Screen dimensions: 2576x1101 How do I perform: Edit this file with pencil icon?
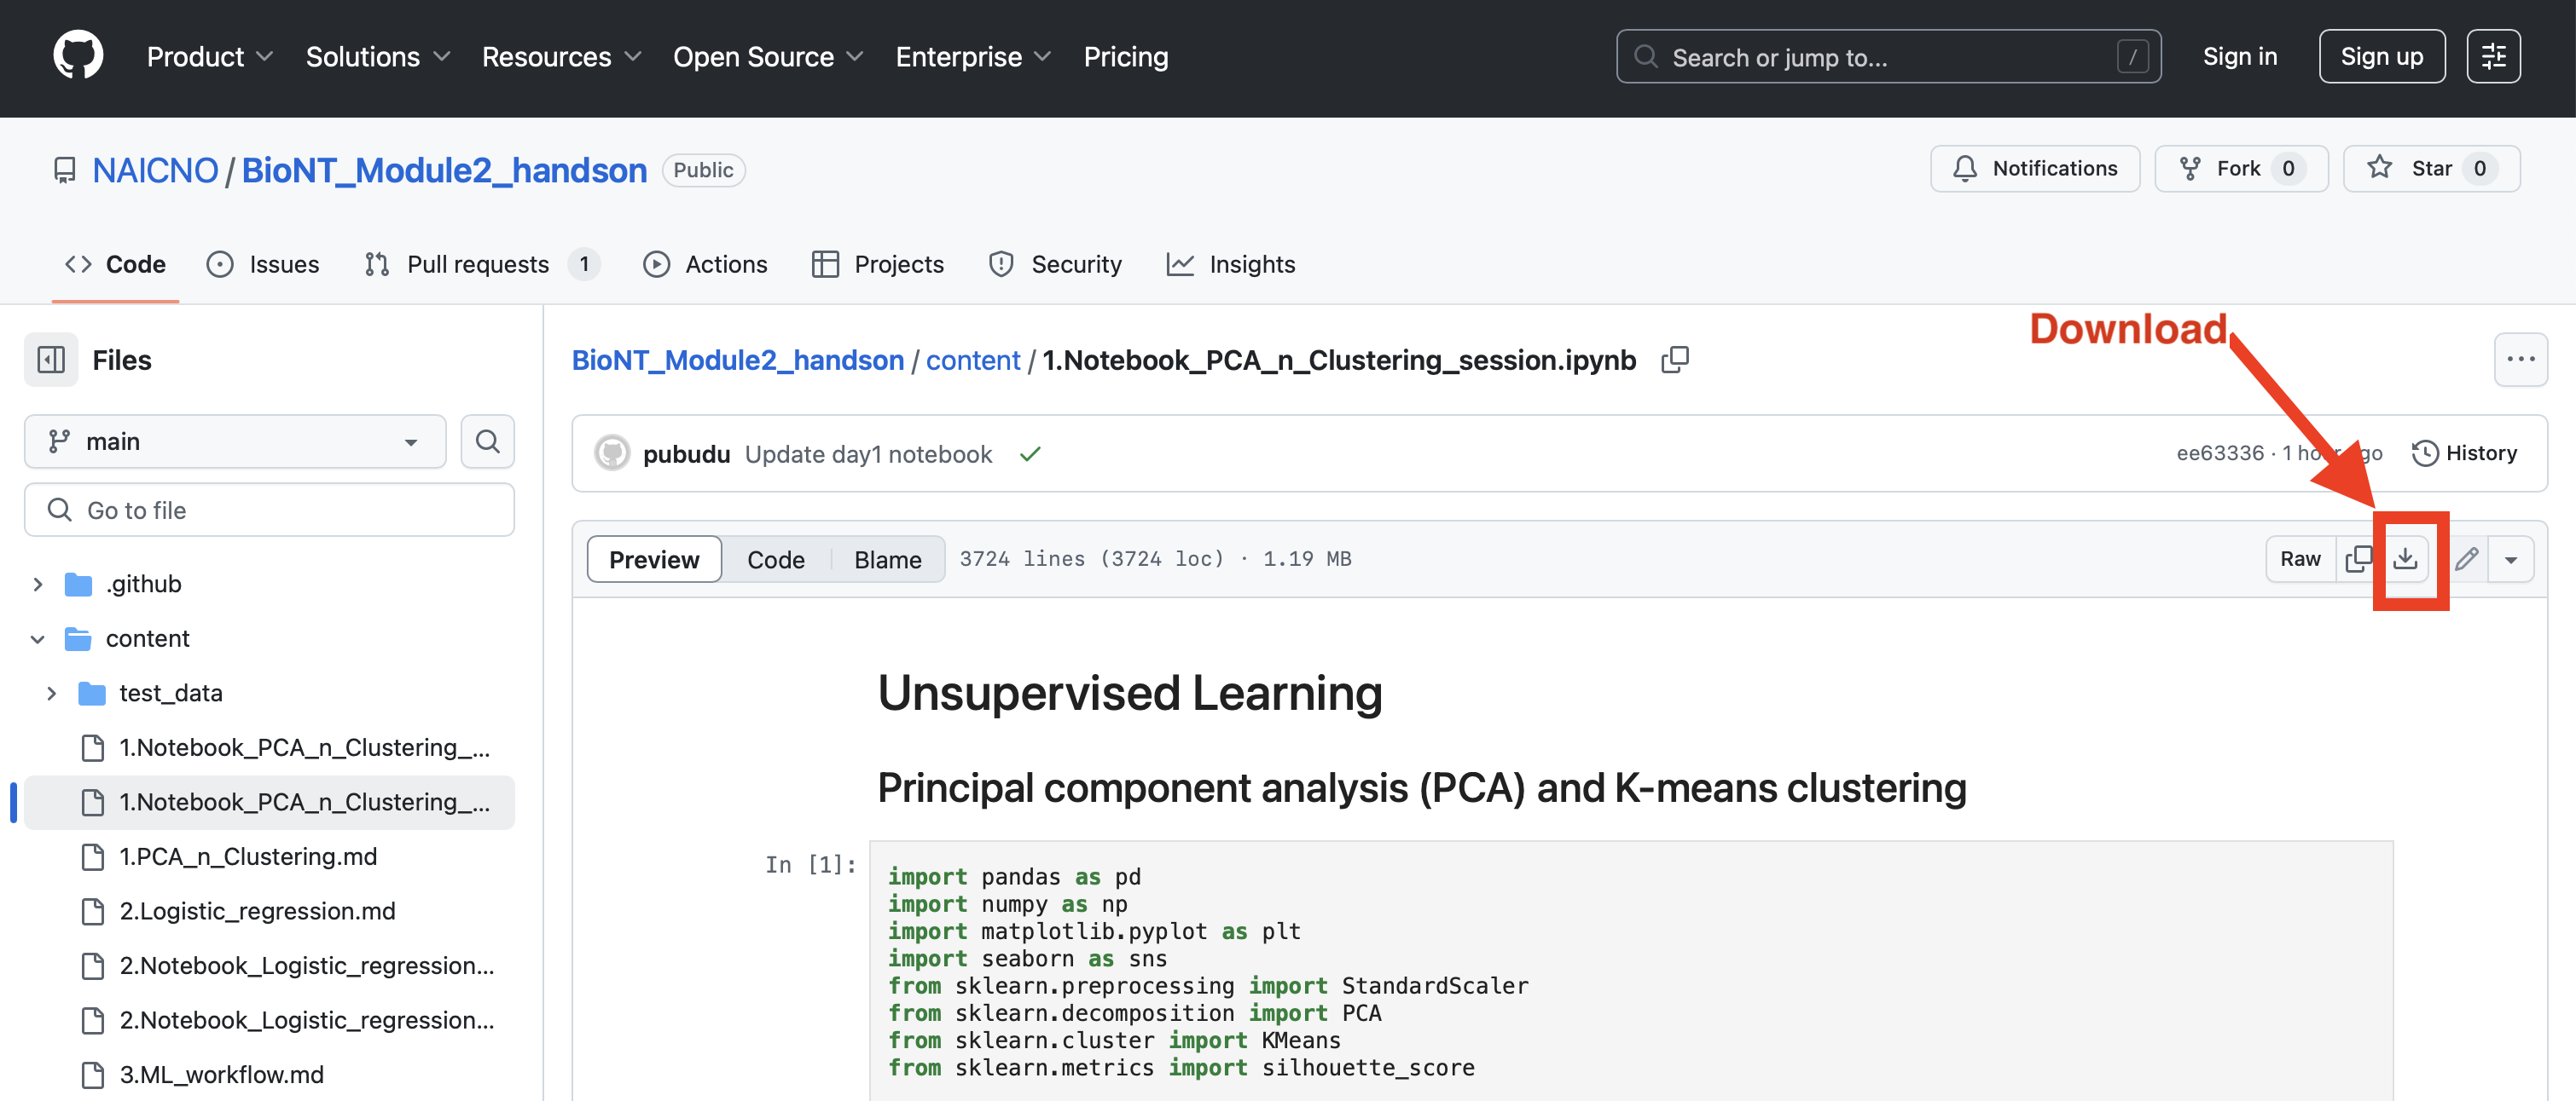point(2466,560)
